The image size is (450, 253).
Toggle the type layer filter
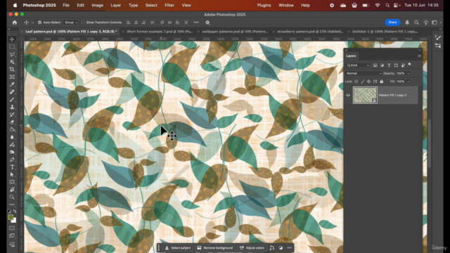pyautogui.click(x=389, y=65)
